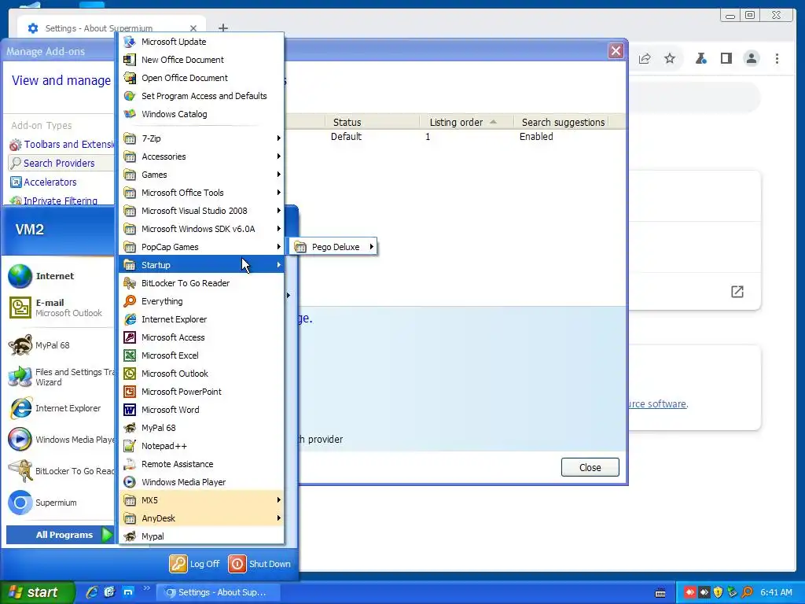Viewport: 805px width, 604px height.
Task: Select Toolbars and Extensions add-on type
Action: click(61, 145)
